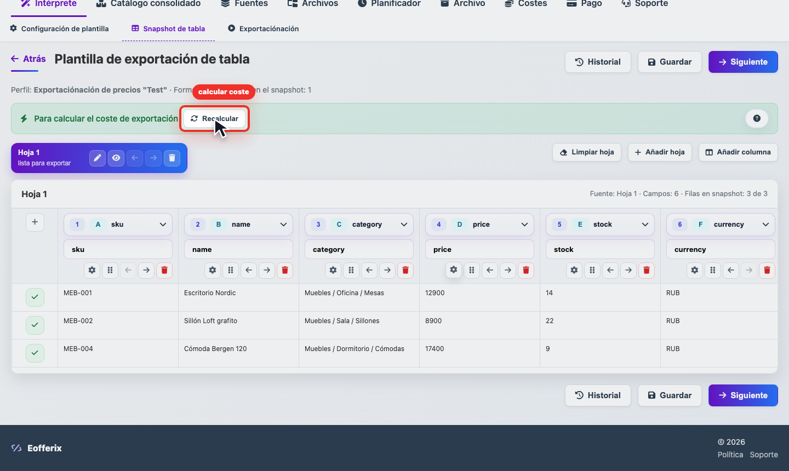The height and width of the screenshot is (471, 789).
Task: Click the plus icon in the table header corner
Action: point(35,222)
